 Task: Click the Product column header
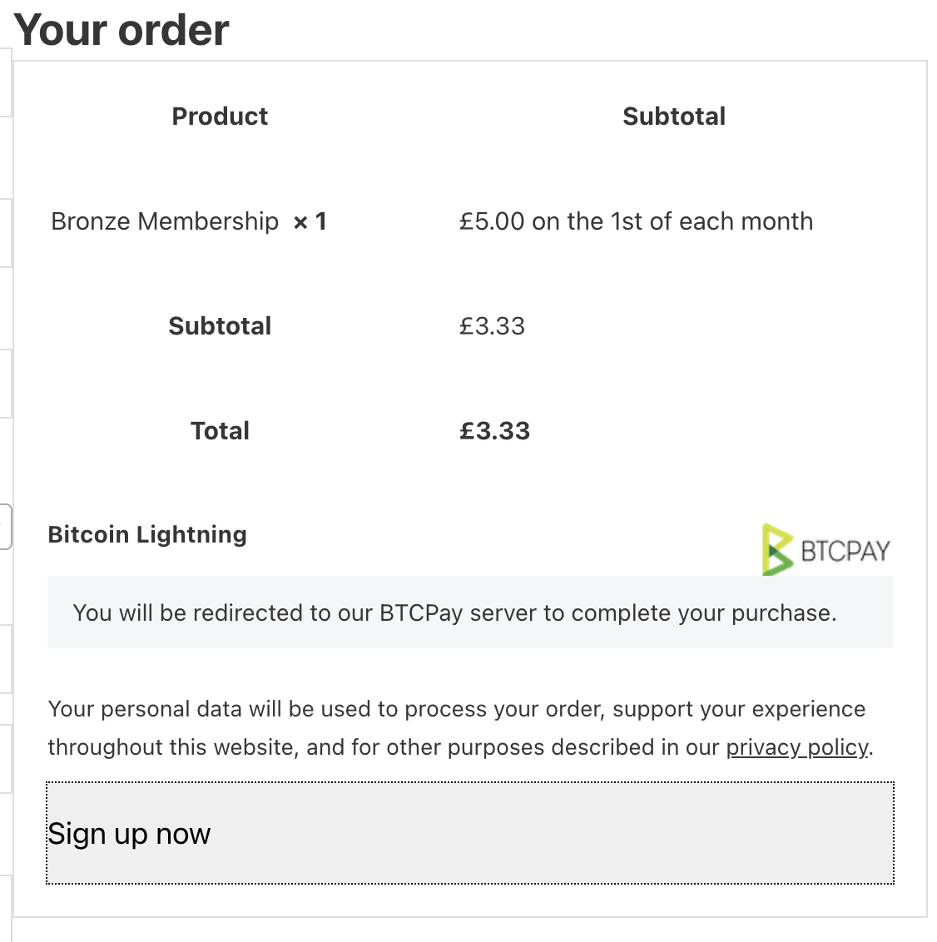tap(220, 116)
